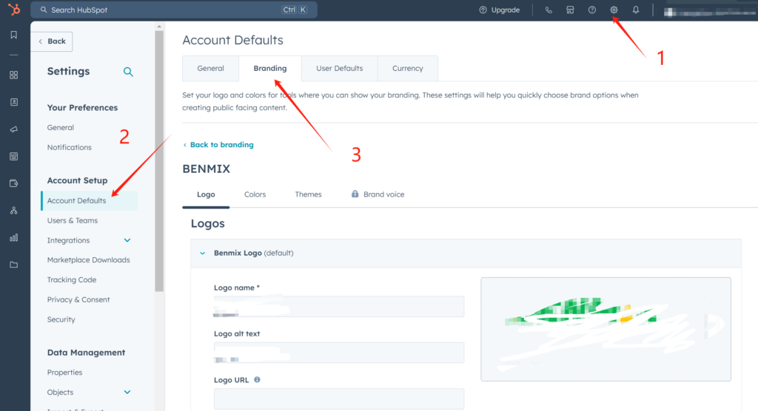Open bookmarks icon in left sidebar
This screenshot has width=758, height=411.
coord(13,35)
